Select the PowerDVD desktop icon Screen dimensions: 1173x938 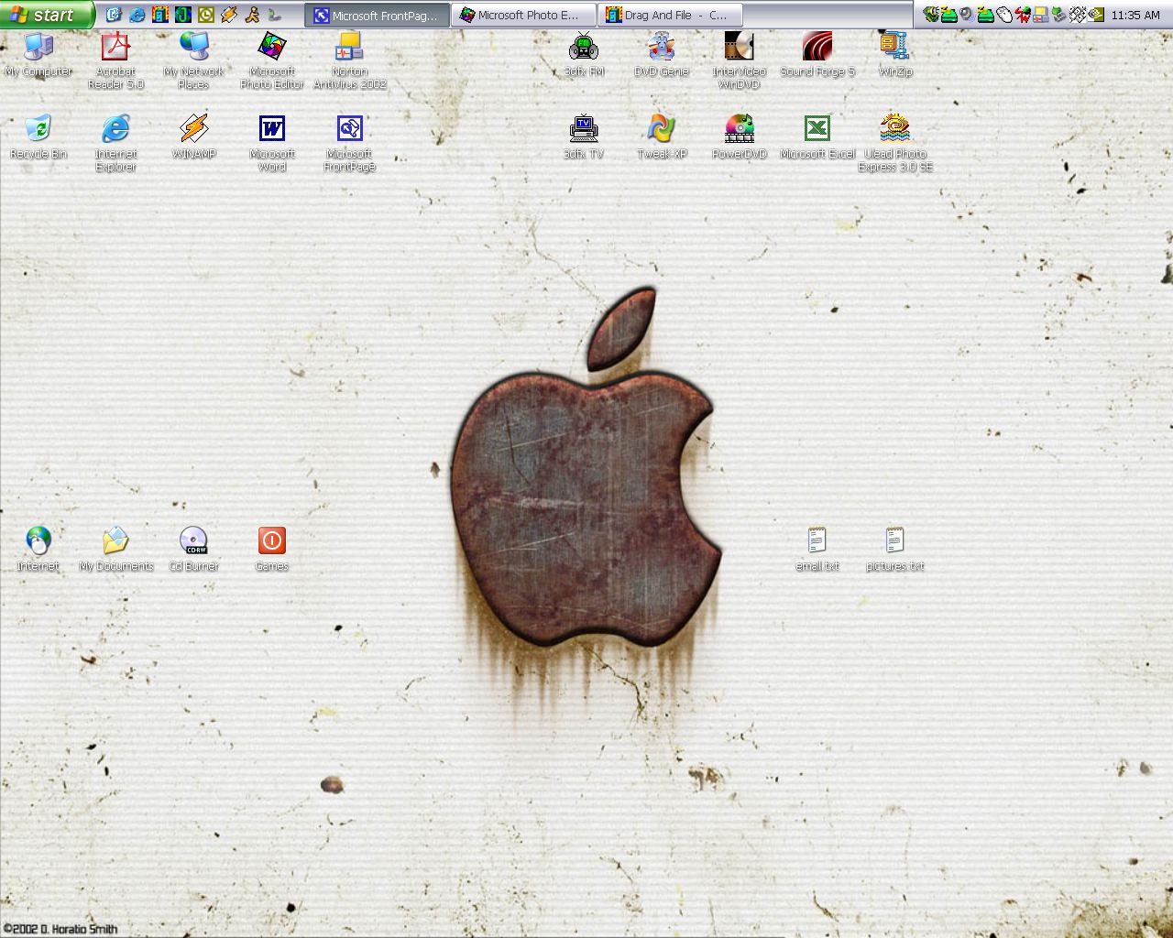[x=739, y=137]
